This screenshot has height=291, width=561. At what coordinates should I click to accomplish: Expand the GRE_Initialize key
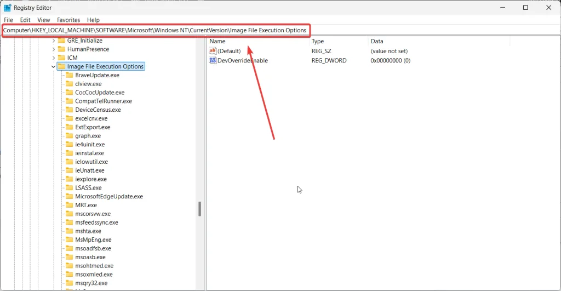tap(54, 41)
